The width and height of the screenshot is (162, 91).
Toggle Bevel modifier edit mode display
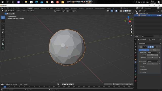coord(149,47)
